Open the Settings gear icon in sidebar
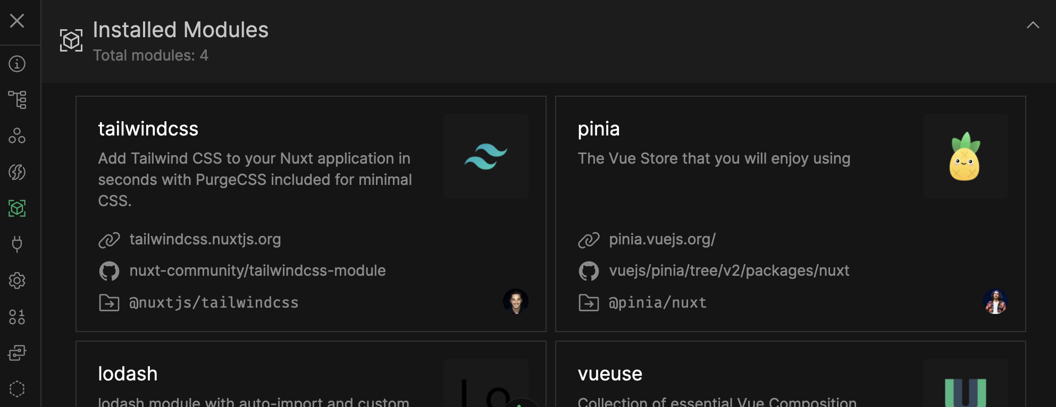 17,281
